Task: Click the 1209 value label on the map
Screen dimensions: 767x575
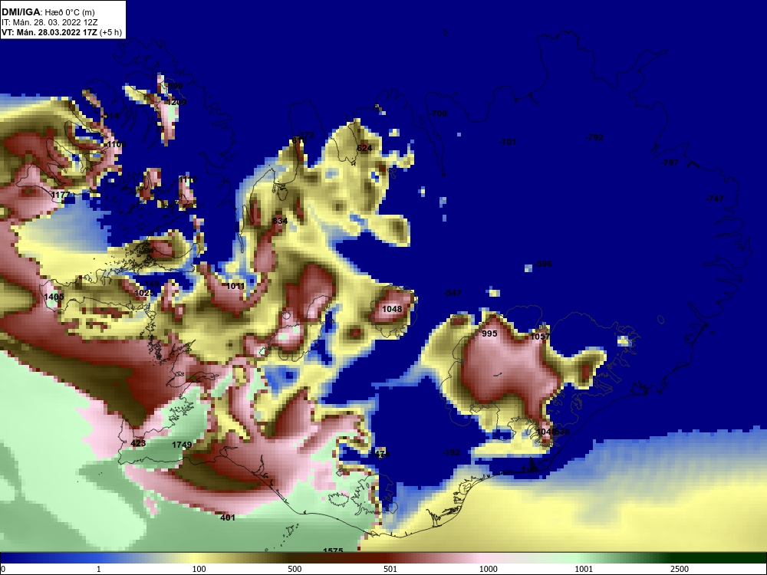Action: 176,102
